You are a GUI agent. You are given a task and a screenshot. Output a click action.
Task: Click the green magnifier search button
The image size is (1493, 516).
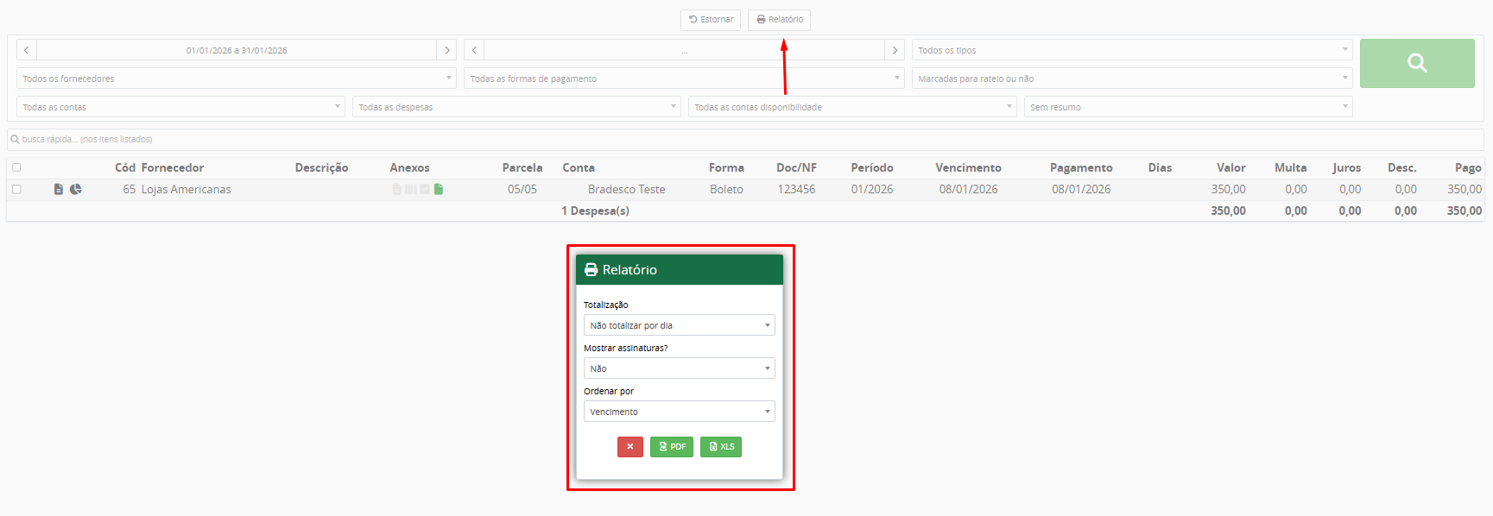(1416, 63)
